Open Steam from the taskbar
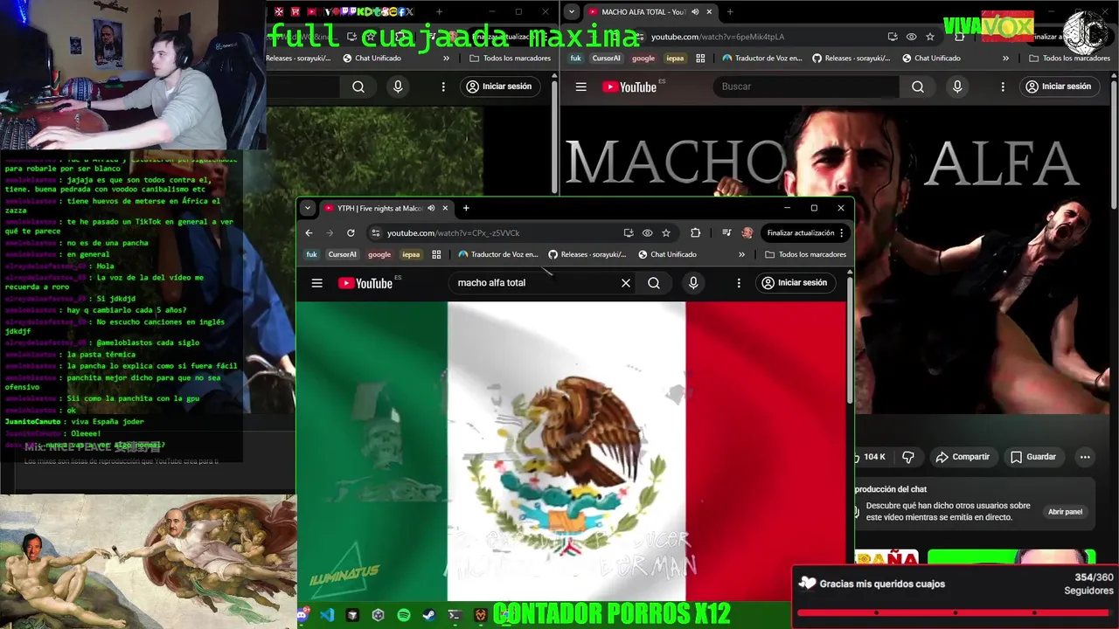The image size is (1119, 629). (428, 615)
